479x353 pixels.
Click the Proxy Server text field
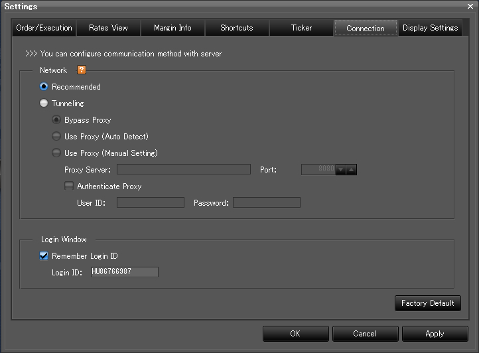point(183,170)
